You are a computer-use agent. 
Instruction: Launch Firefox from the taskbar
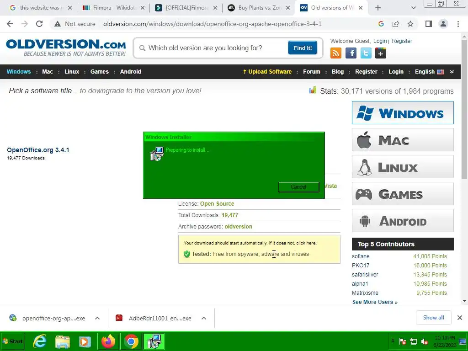[x=108, y=341]
